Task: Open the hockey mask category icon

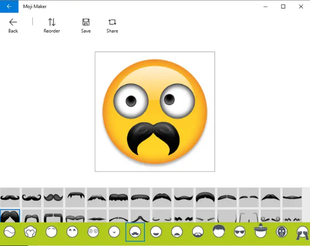Action: click(282, 232)
